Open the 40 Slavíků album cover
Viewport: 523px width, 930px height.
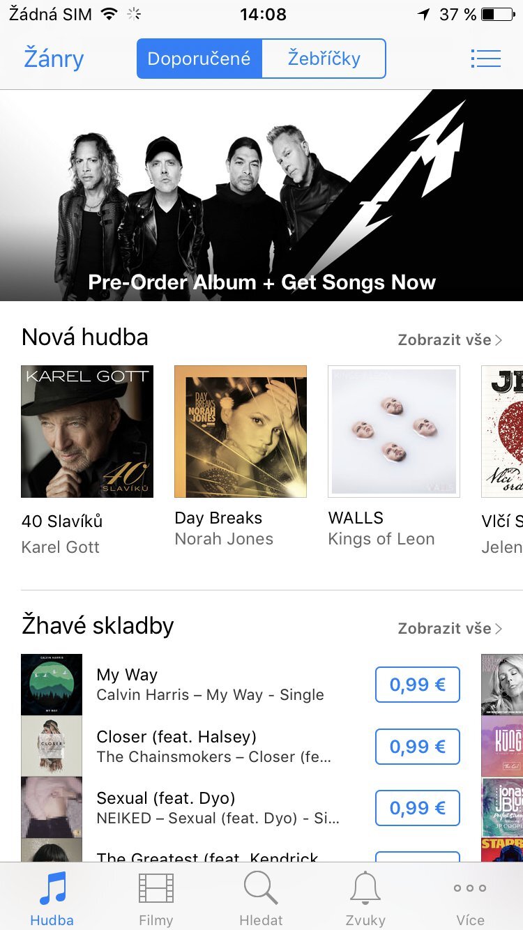click(87, 432)
